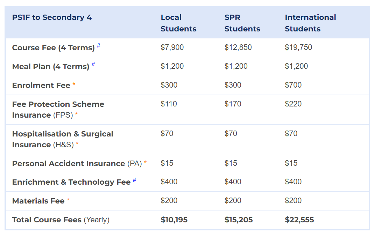This screenshot has width=375, height=237.
Task: Click the $15,205 SPR total
Action: point(239,220)
